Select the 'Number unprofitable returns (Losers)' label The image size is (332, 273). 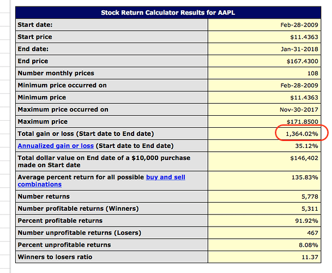(80, 233)
